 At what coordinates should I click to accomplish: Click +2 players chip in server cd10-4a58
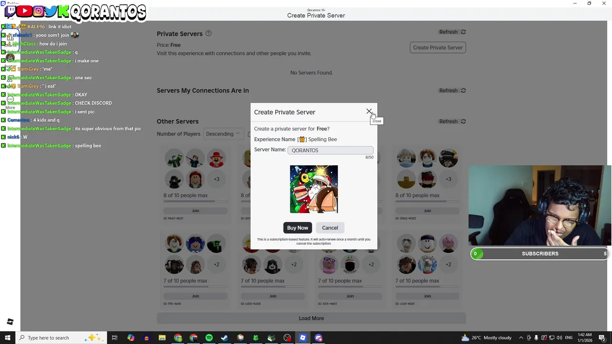click(294, 265)
